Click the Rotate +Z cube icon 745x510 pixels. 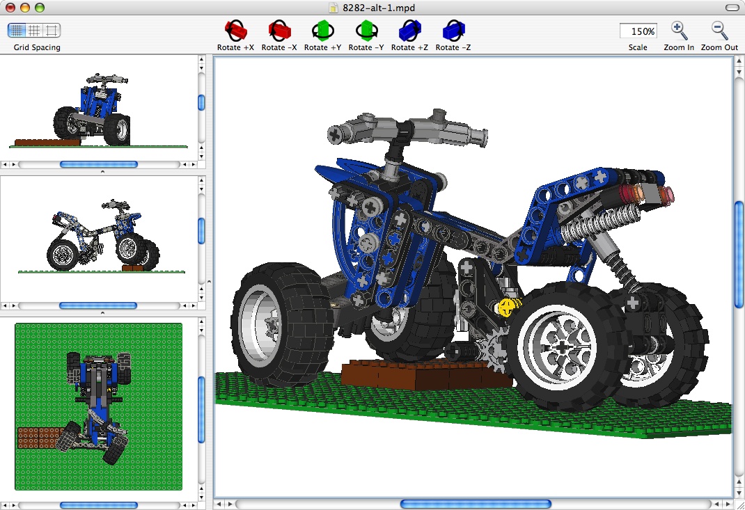click(409, 30)
